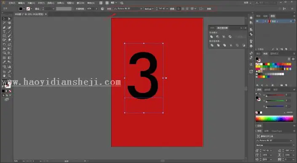Open workspace switcher dropdown at top right
The height and width of the screenshot is (163, 297).
248,3
